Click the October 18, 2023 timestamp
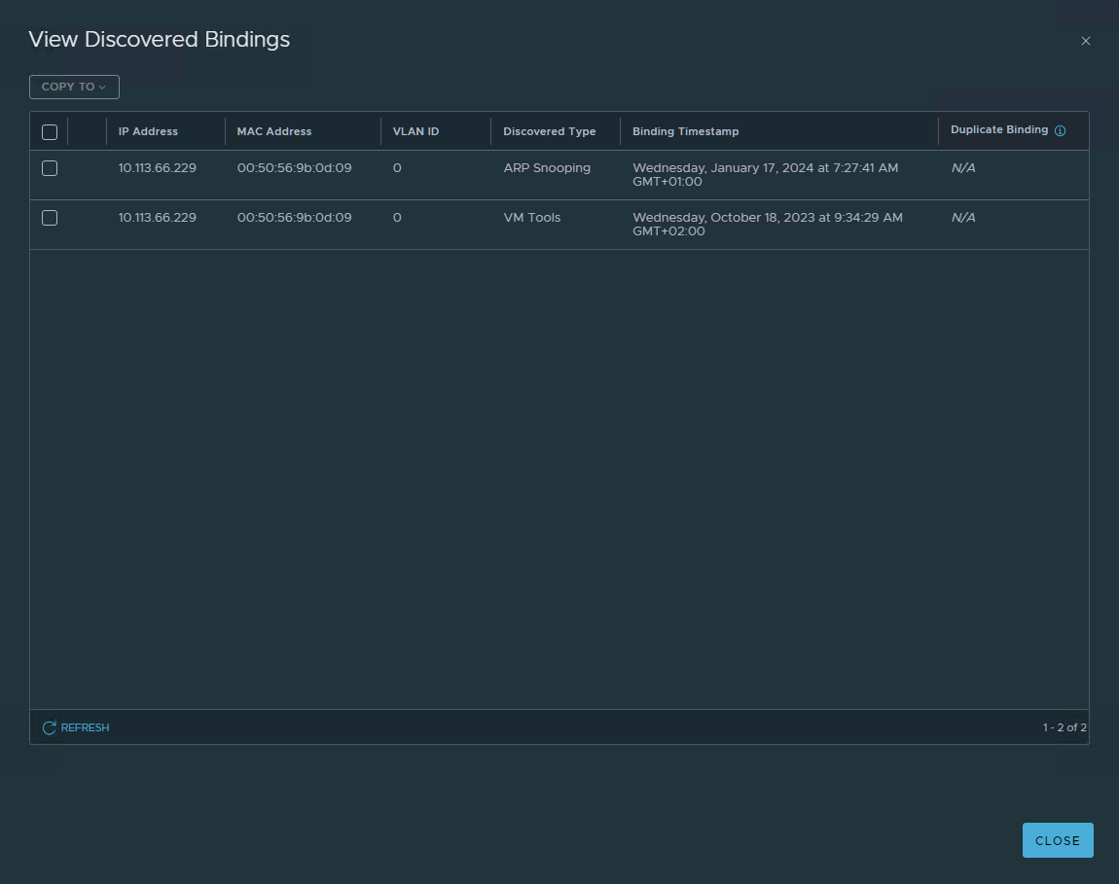This screenshot has width=1119, height=884. coord(767,224)
